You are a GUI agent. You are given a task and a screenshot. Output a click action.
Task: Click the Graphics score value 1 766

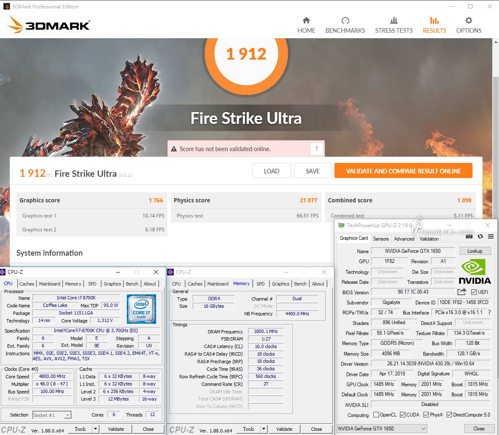coord(156,200)
